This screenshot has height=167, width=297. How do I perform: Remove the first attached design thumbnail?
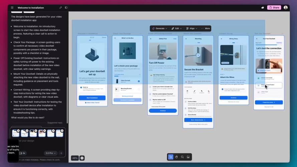tap(18, 131)
